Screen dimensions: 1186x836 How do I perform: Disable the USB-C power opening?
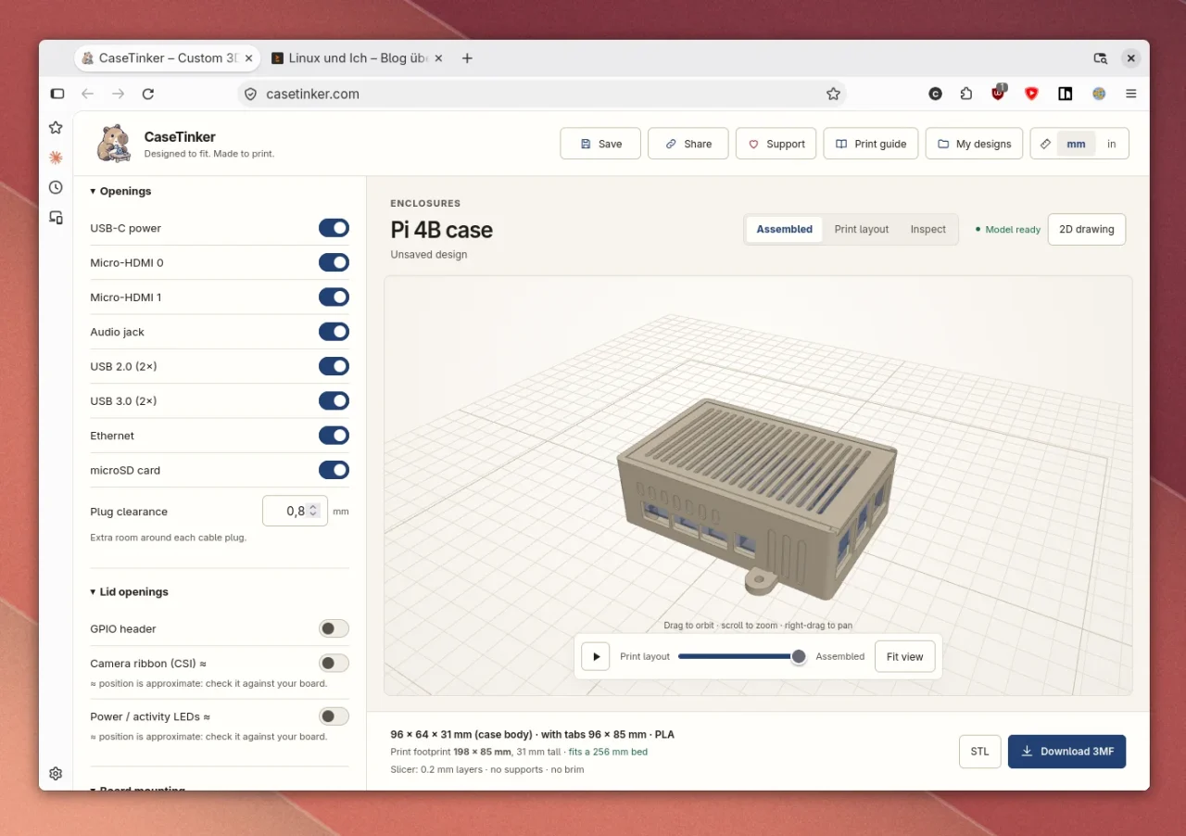[x=334, y=228]
